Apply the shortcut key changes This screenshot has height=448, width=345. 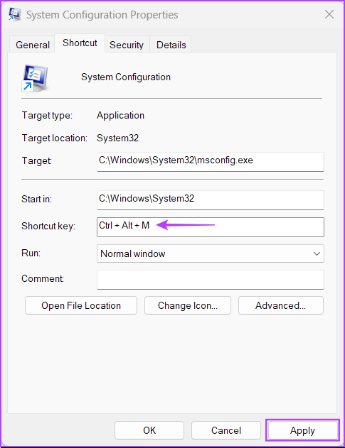pyautogui.click(x=302, y=430)
